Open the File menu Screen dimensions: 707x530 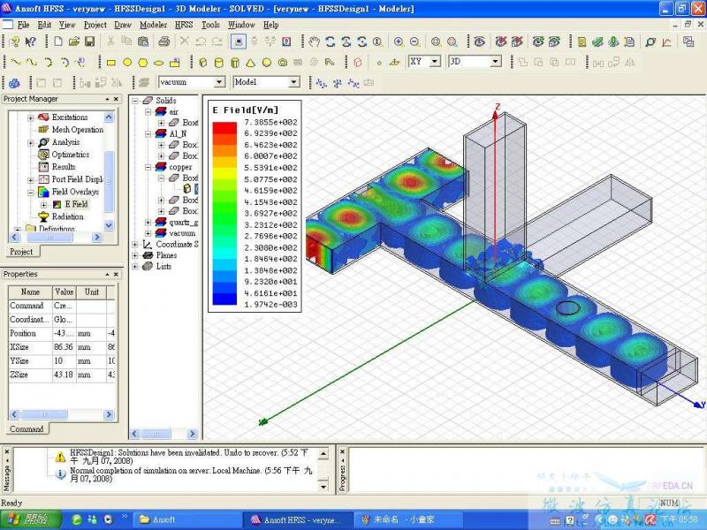click(23, 25)
